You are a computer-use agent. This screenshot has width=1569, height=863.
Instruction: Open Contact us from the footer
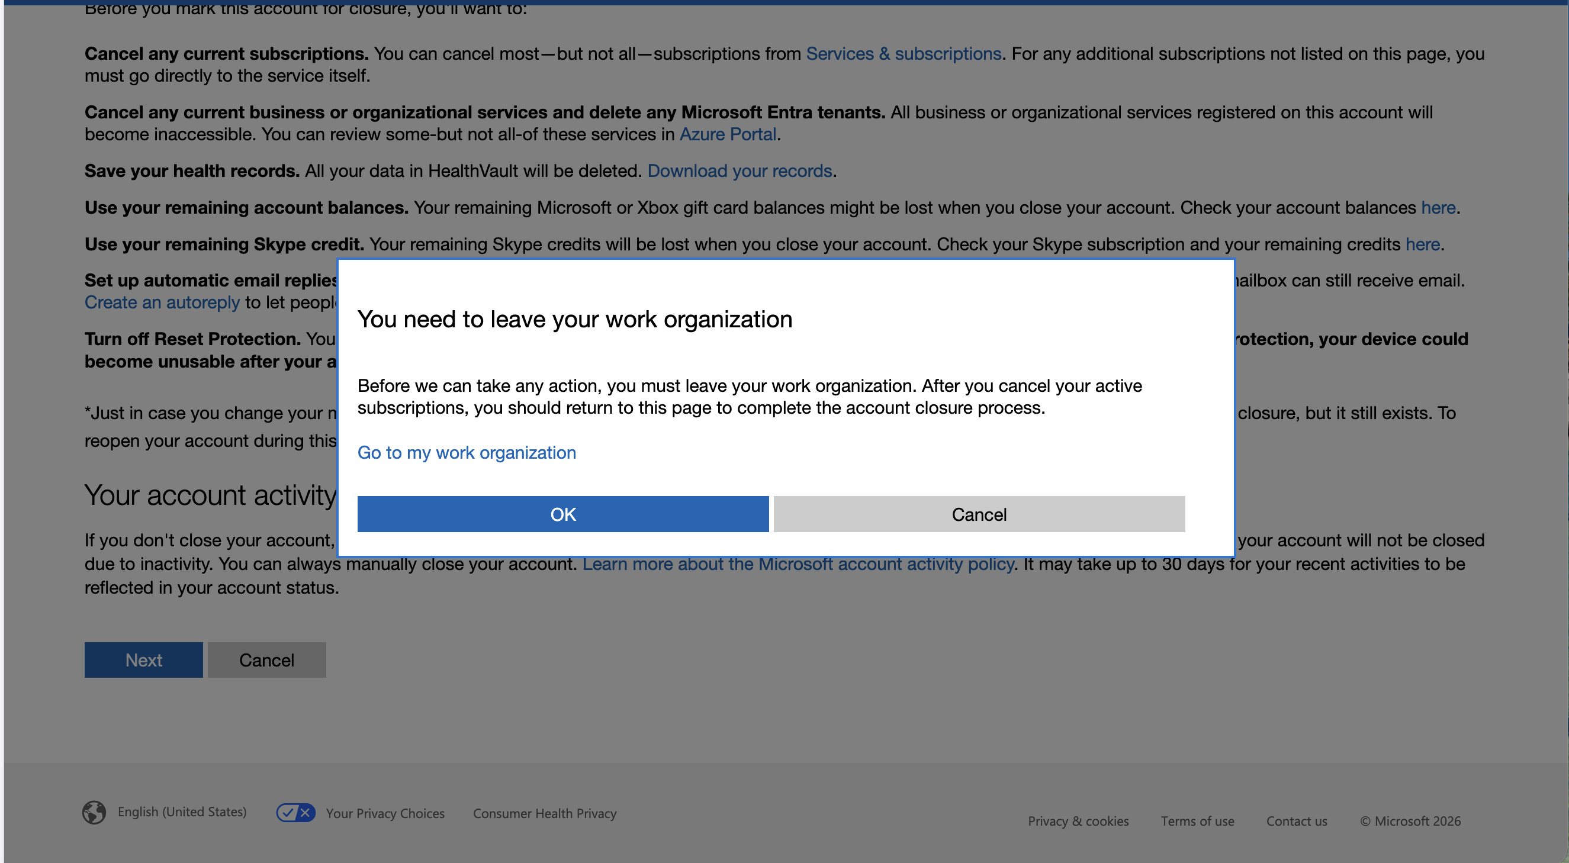1297,821
